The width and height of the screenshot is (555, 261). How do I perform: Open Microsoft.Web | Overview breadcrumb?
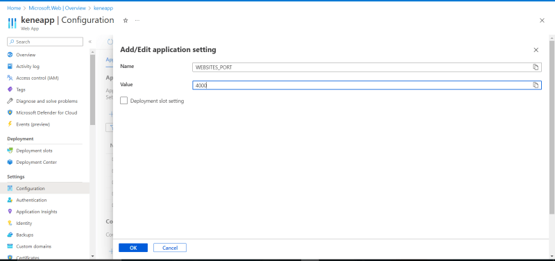pyautogui.click(x=58, y=8)
